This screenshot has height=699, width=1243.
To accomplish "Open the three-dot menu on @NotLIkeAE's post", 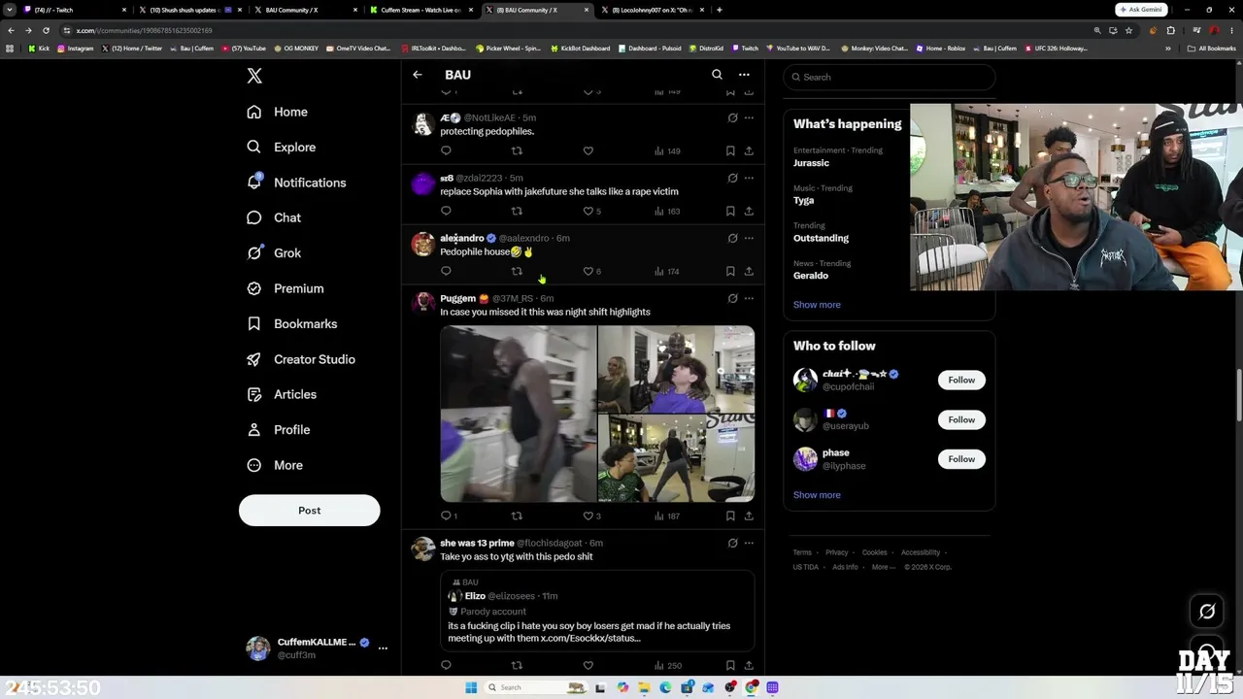I will click(749, 117).
